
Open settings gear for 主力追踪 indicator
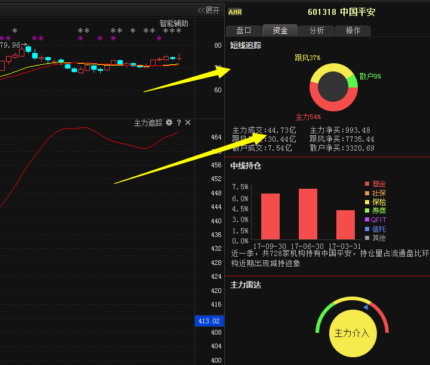click(169, 123)
